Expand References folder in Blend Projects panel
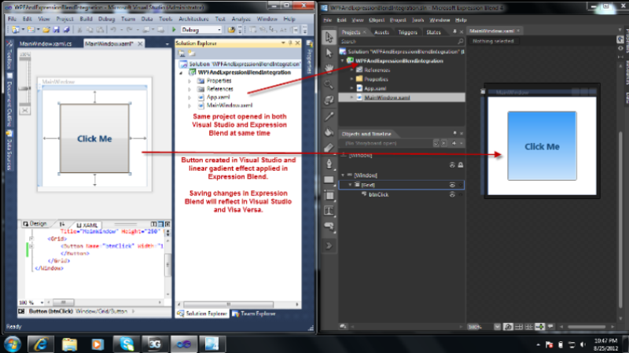The width and height of the screenshot is (629, 353). (351, 70)
